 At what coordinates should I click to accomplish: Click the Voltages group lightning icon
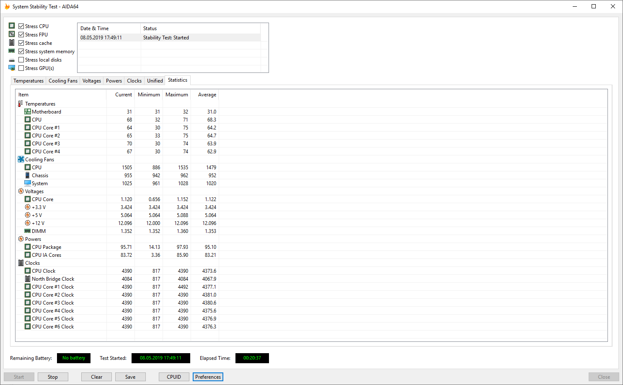(21, 191)
